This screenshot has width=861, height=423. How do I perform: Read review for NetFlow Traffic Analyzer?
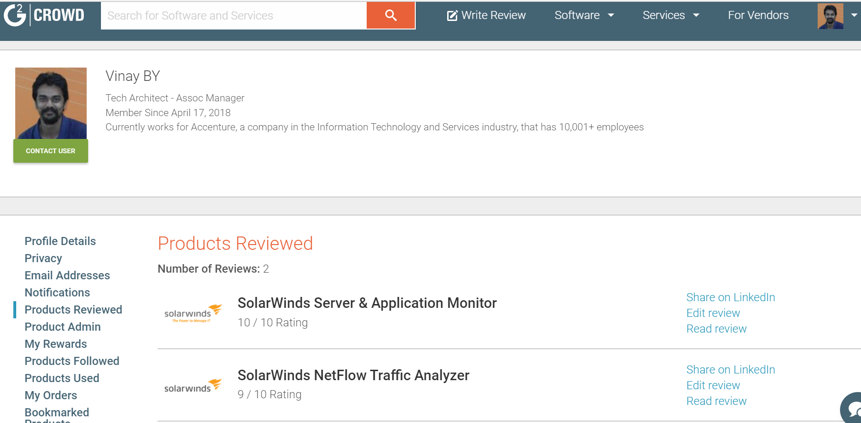(716, 401)
